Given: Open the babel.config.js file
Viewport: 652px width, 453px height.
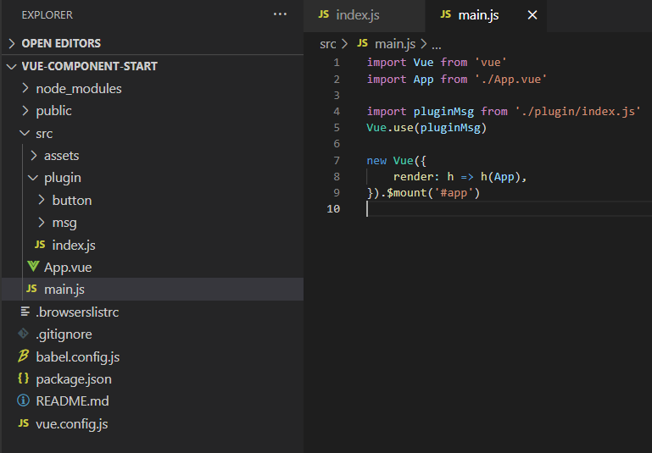Looking at the screenshot, I should point(153,356).
